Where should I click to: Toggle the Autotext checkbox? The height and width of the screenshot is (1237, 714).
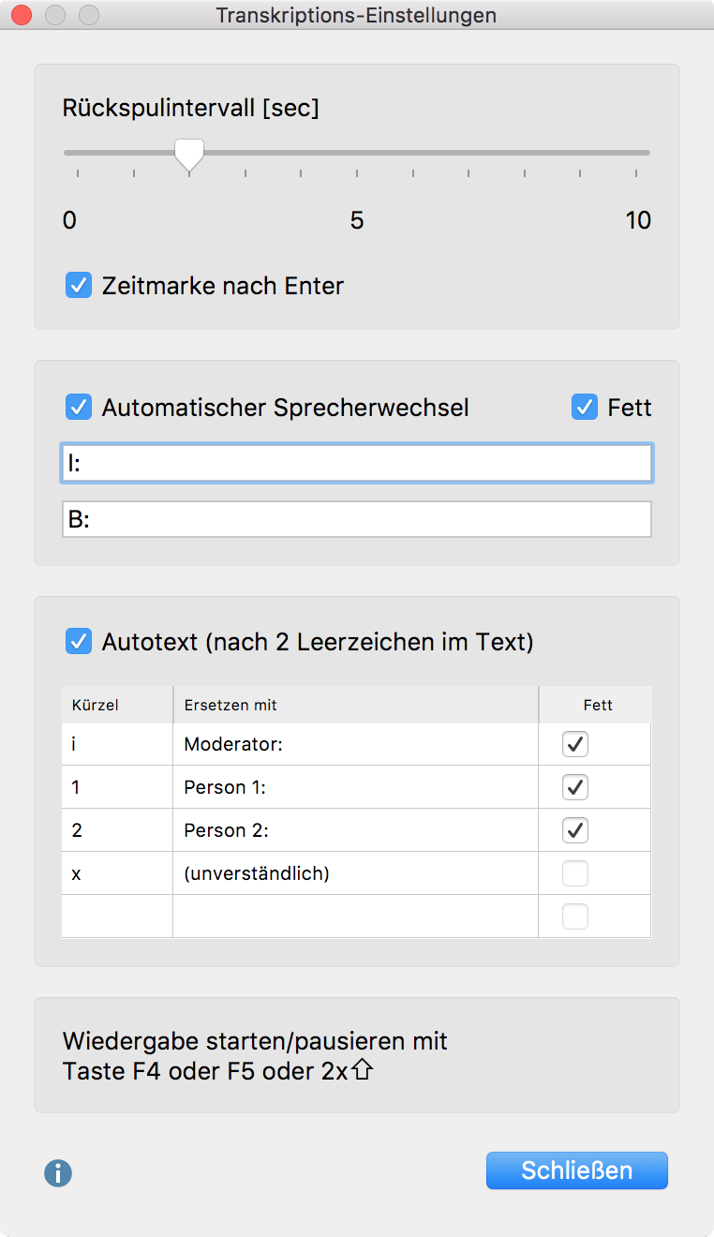tap(79, 642)
